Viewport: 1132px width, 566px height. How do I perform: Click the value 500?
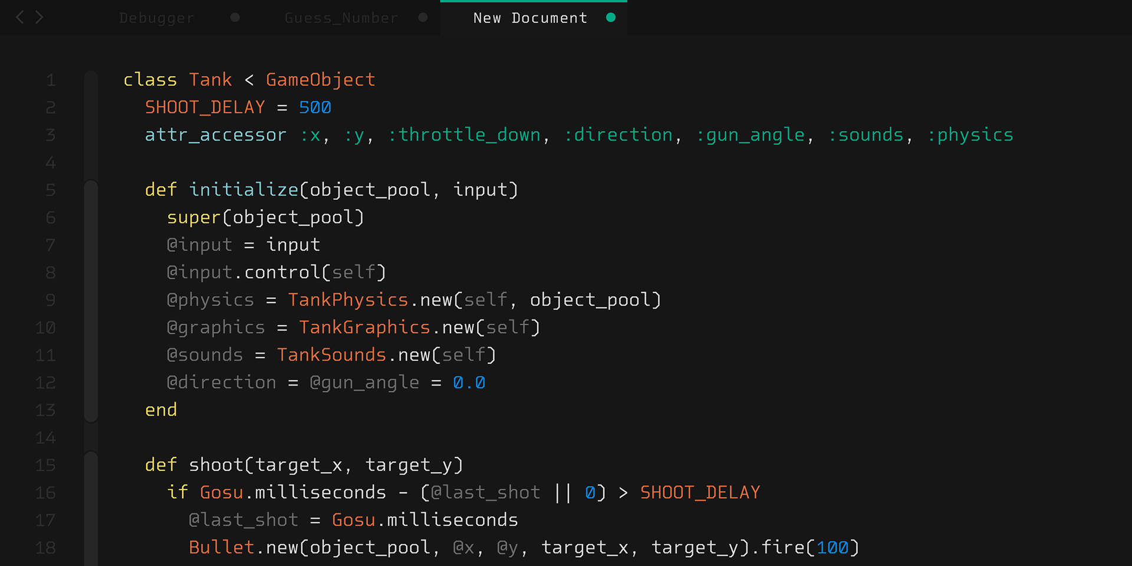pos(315,107)
